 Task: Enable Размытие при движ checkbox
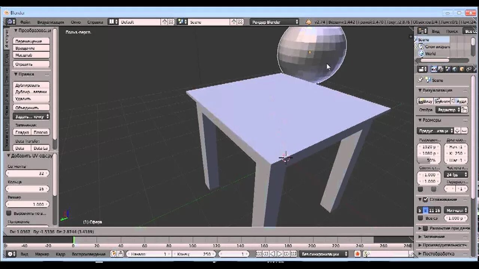point(425,228)
